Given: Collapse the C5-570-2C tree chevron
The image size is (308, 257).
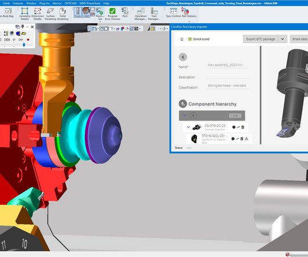Looking at the screenshot, I should pos(188,127).
